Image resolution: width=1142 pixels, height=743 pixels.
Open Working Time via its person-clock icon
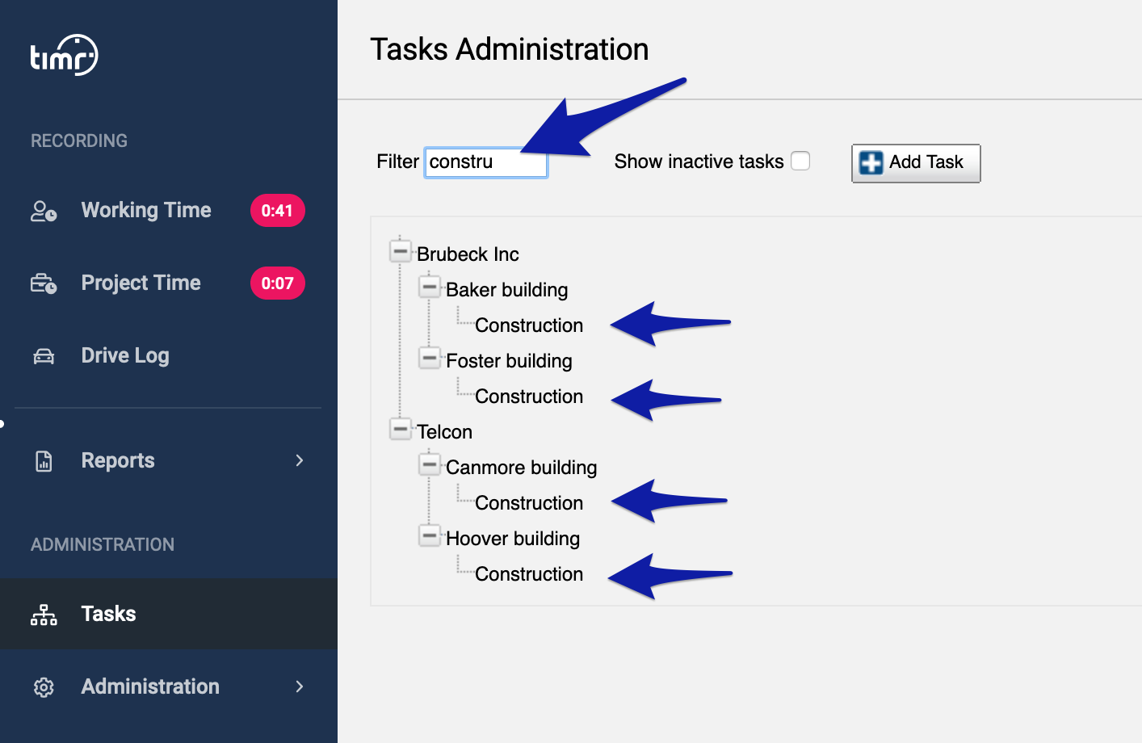click(x=44, y=211)
